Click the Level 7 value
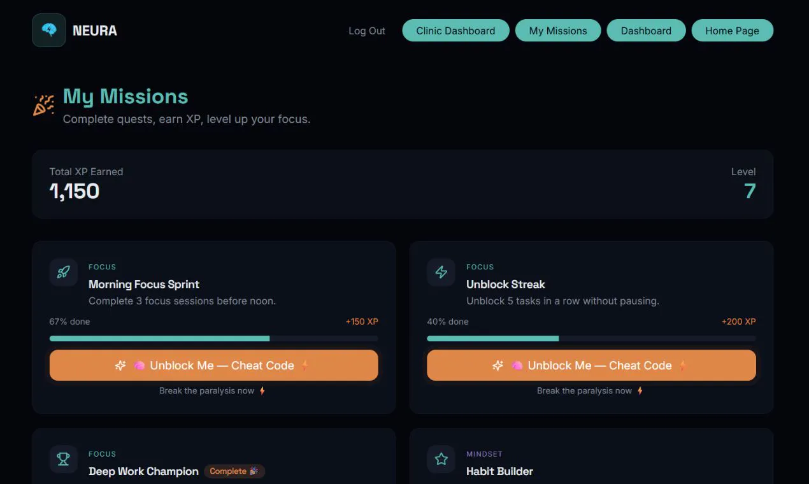Viewport: 809px width, 484px height. click(750, 191)
